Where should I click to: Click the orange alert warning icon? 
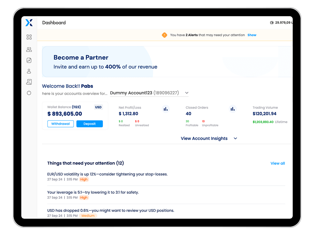tap(164, 35)
